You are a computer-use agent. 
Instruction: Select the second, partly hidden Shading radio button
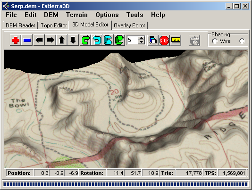(x=242, y=41)
